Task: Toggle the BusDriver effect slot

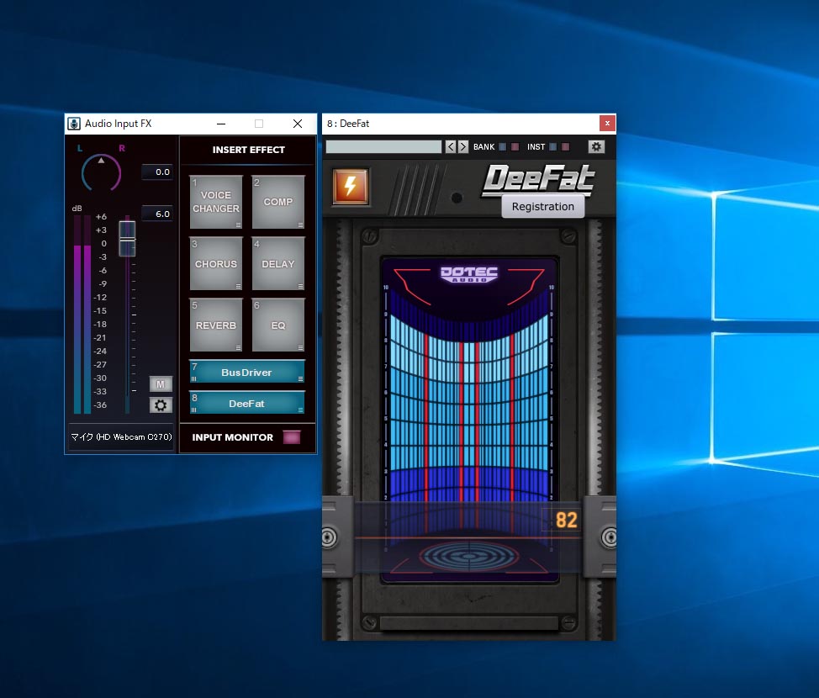Action: pyautogui.click(x=246, y=372)
